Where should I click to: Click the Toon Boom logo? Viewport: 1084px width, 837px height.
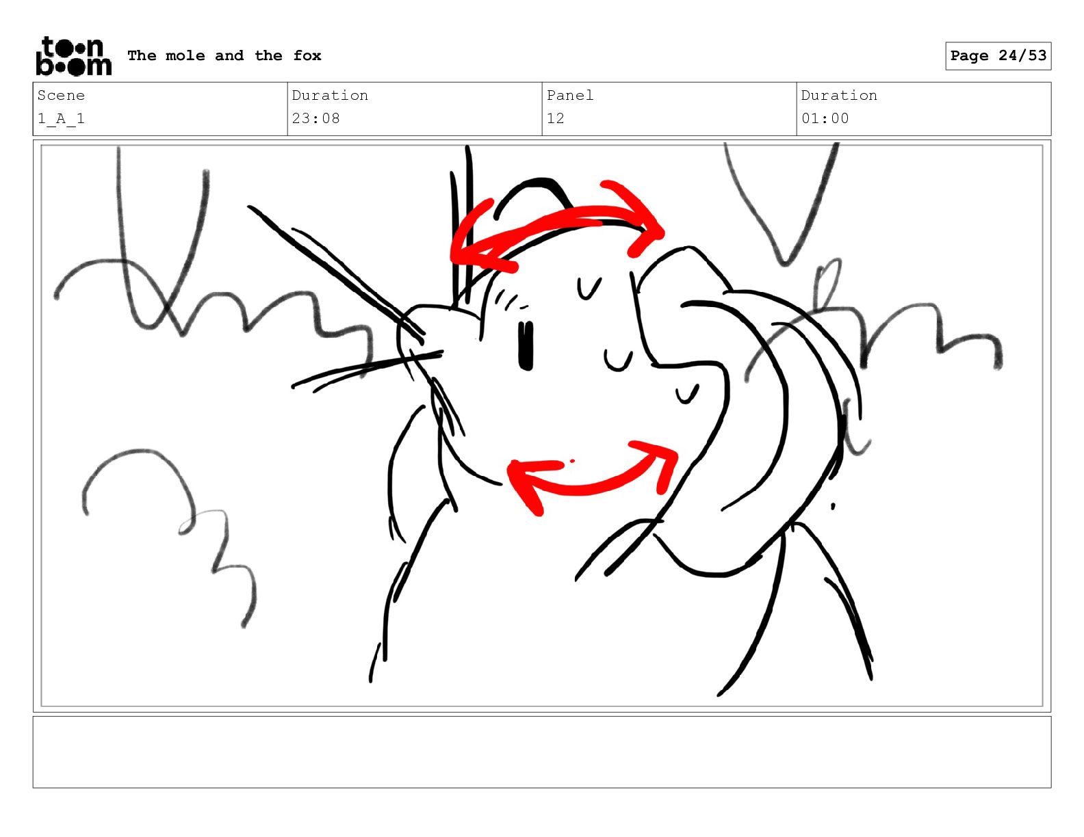[x=73, y=56]
